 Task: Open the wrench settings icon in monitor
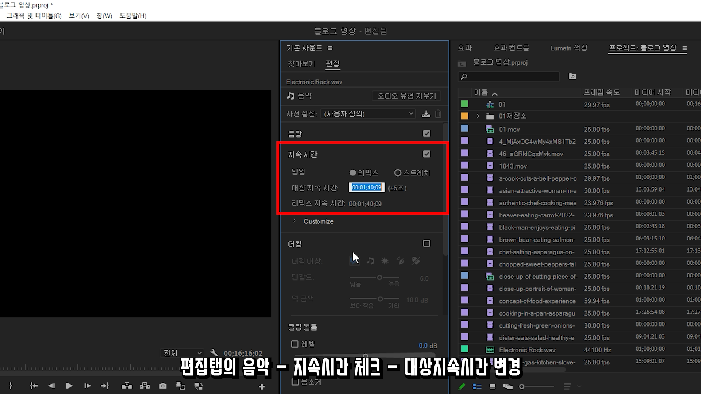[214, 353]
